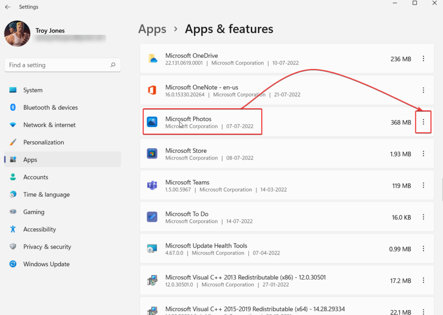Viewport: 443px width, 315px height.
Task: Maximize the Settings window
Action: [x=415, y=3]
